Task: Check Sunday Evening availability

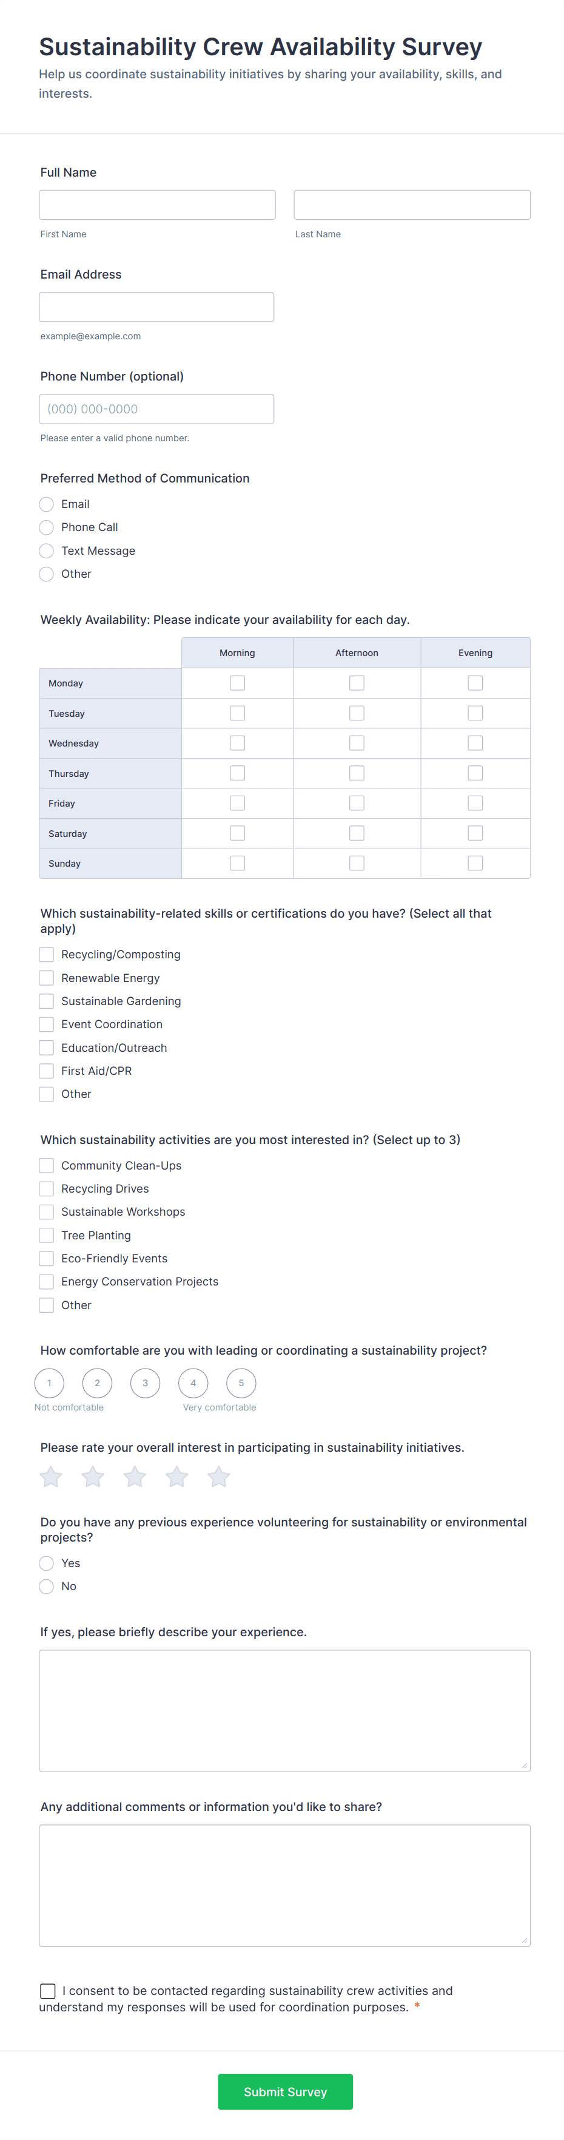Action: 475,862
